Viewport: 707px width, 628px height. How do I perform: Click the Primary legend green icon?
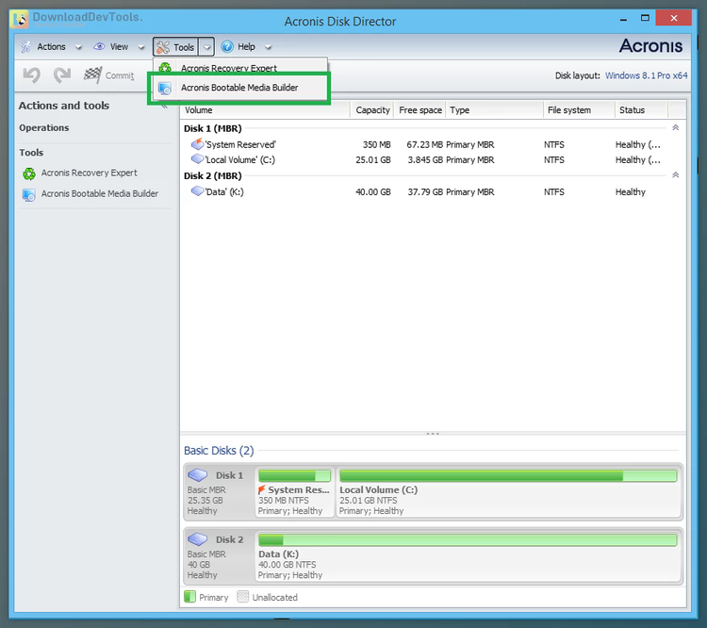[x=189, y=597]
